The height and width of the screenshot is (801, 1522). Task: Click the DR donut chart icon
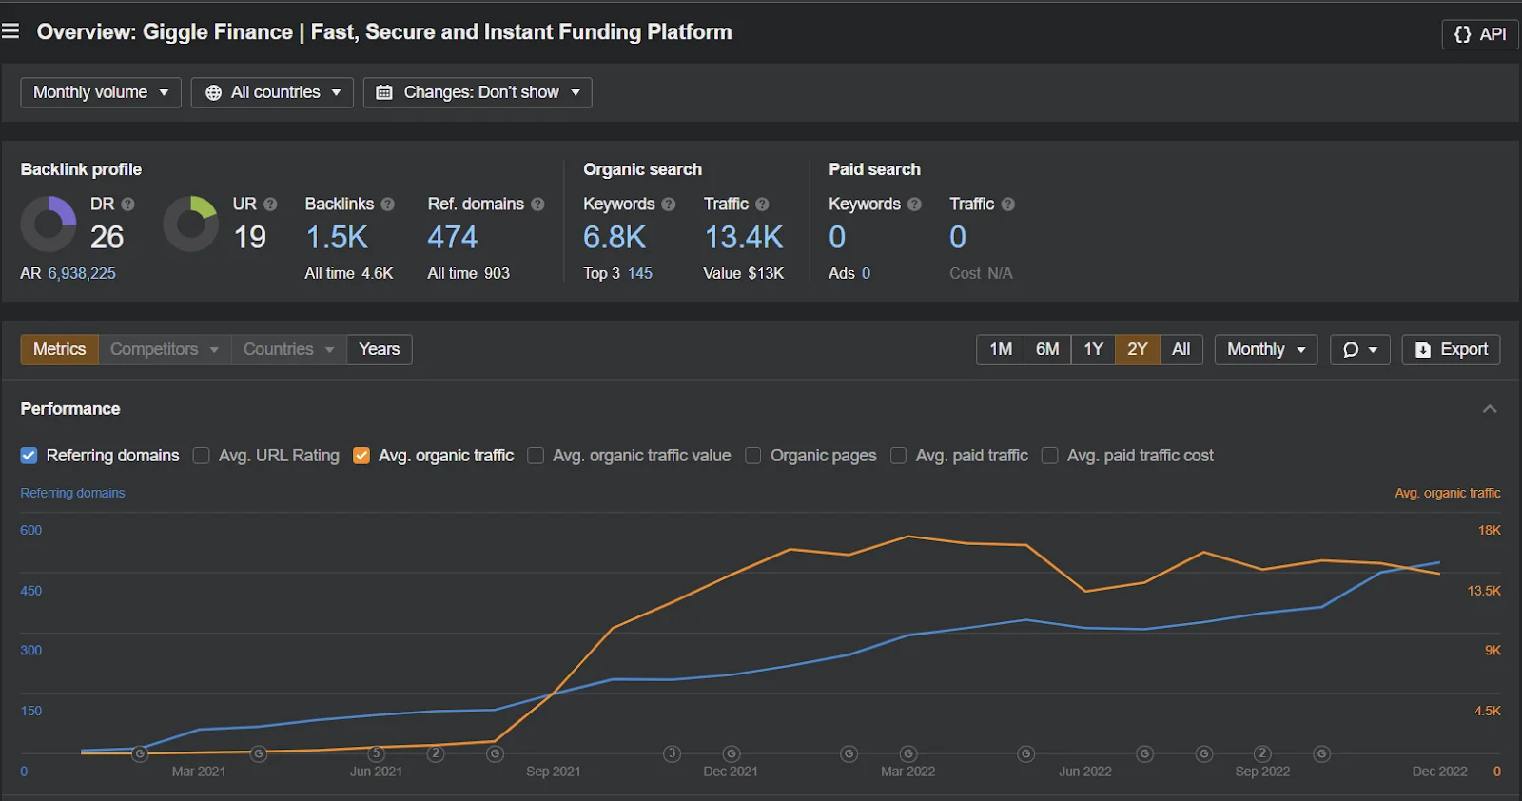tap(49, 225)
